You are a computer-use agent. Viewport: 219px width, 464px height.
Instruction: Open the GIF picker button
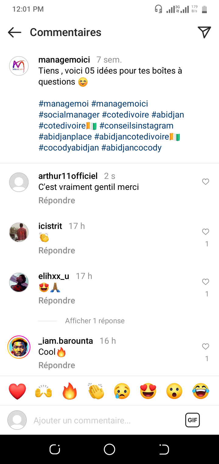(193, 420)
